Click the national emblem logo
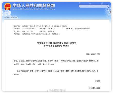Image resolution: width=113 pixels, height=93 pixels. (8, 6)
